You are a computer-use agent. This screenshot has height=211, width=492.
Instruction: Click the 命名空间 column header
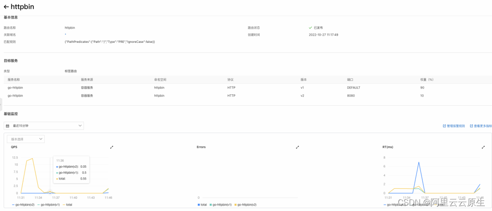tap(160, 80)
